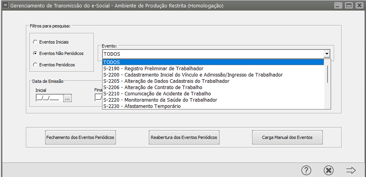This screenshot has height=177, width=366.
Task: Choose S-2230 Afastamento Temporário option
Action: point(142,106)
